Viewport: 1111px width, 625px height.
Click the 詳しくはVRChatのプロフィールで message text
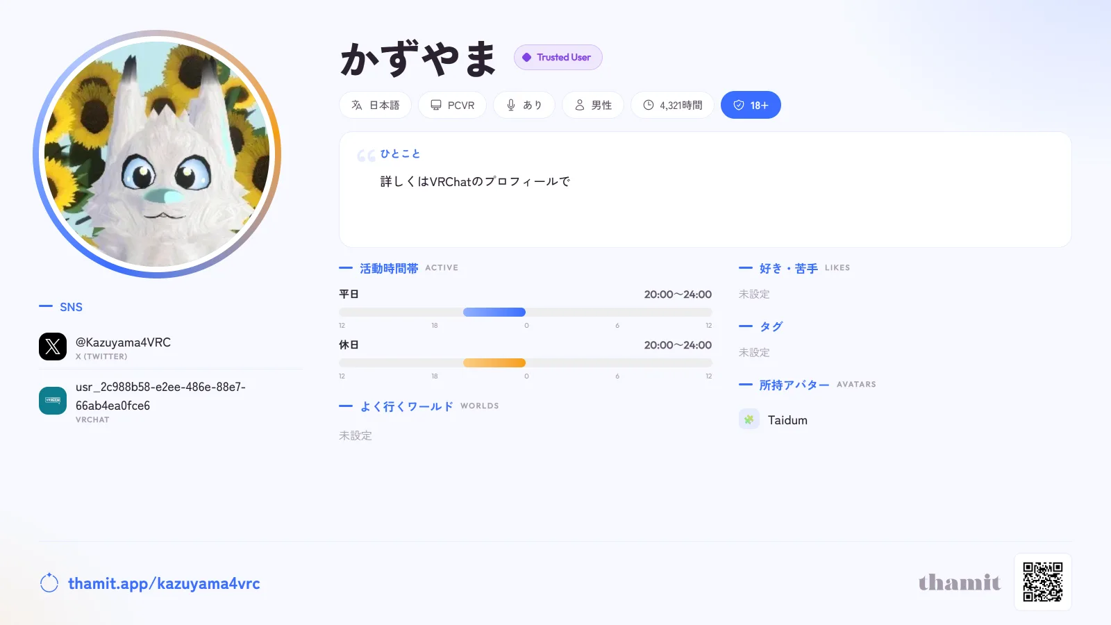(x=475, y=181)
